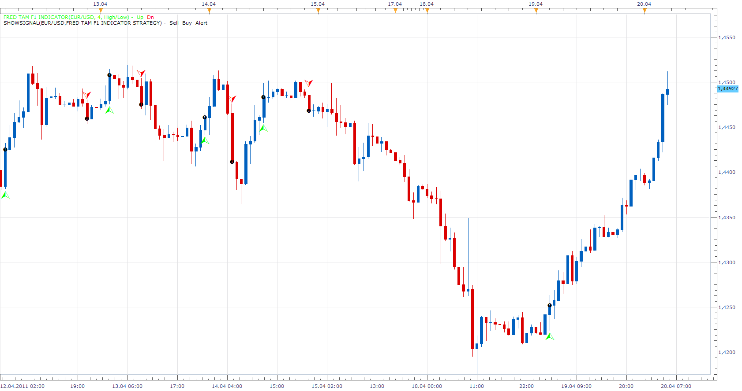Viewport: 742px width, 391px height.
Task: Click the '20.04 07:00' time axis label
Action: (x=676, y=386)
